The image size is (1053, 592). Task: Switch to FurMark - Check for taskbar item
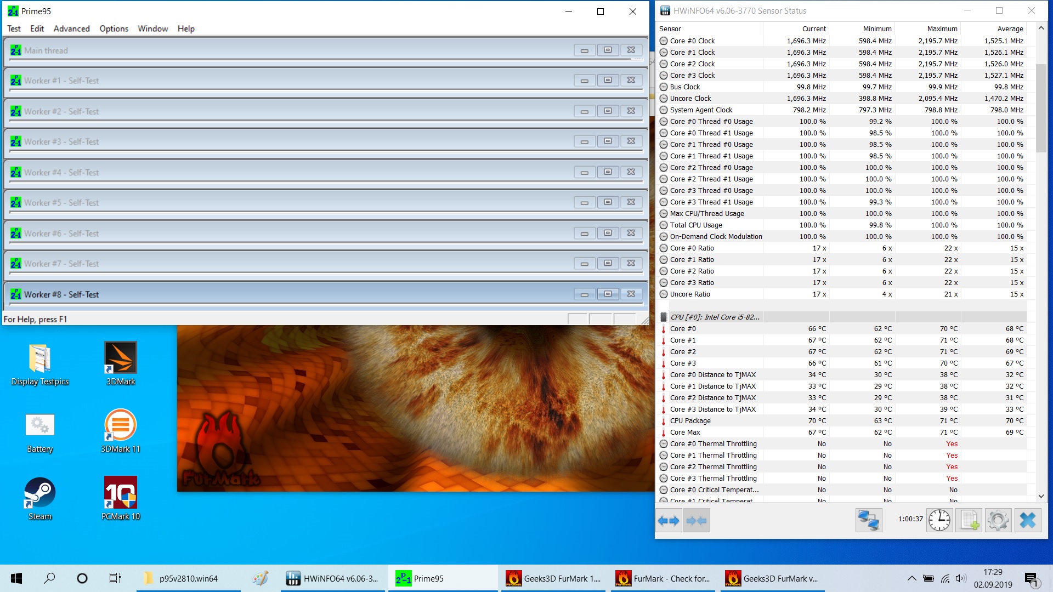(663, 578)
